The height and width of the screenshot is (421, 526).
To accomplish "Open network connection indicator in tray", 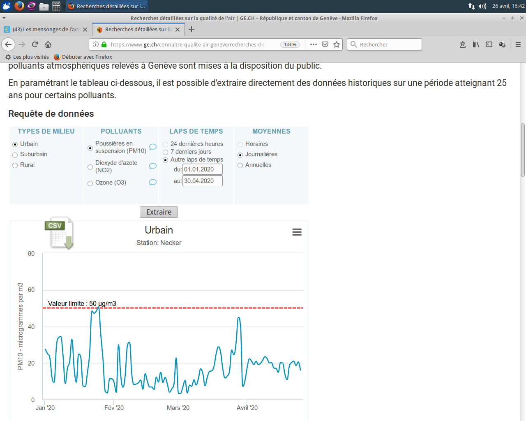I will coord(472,6).
